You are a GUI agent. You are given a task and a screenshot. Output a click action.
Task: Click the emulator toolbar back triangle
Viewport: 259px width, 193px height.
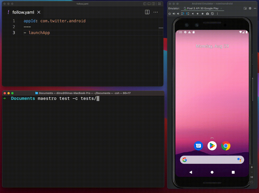(193, 14)
